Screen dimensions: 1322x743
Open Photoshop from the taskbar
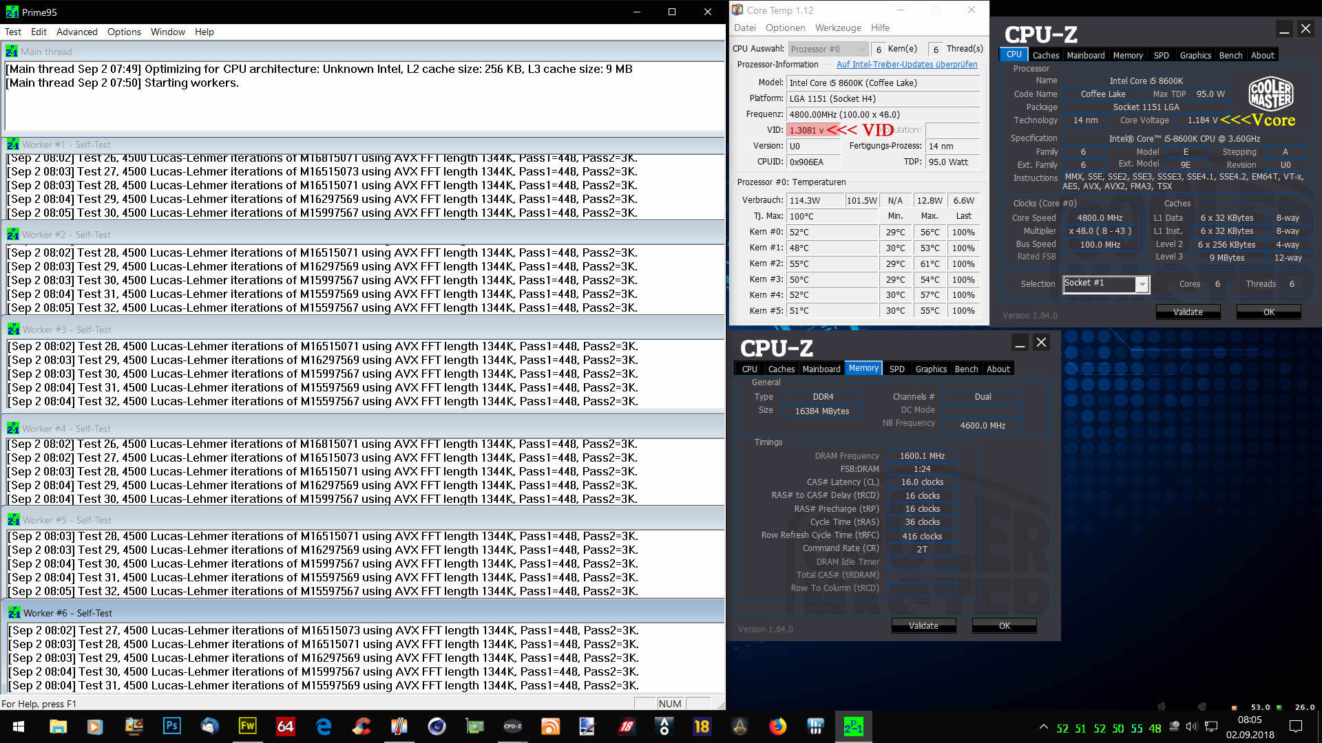click(171, 726)
